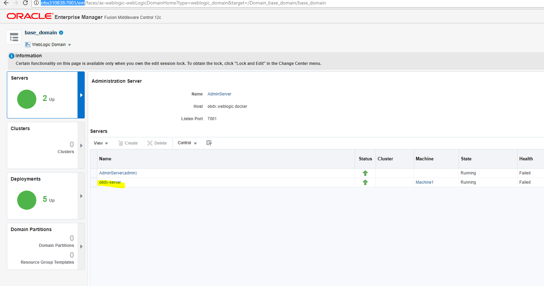Click the AdminServer row Failed health
The height and width of the screenshot is (286, 544).
coord(525,173)
